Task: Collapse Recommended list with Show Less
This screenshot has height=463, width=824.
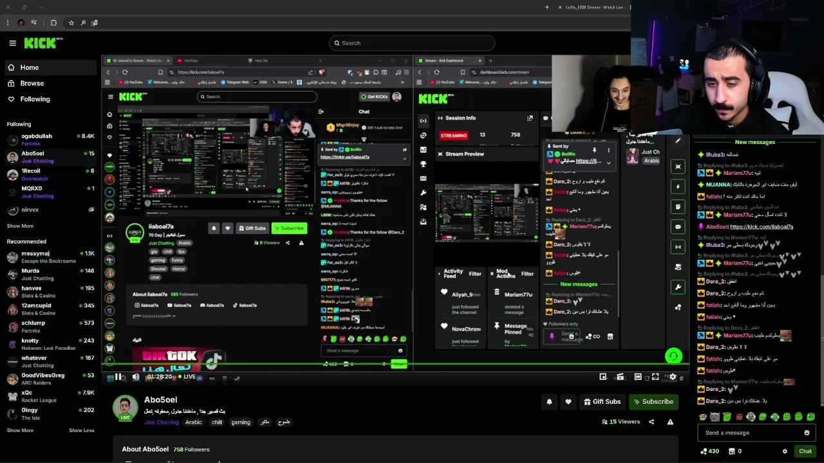Action: [x=82, y=430]
